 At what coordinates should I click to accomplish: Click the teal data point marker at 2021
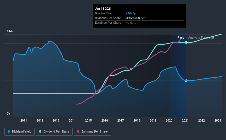186,42
